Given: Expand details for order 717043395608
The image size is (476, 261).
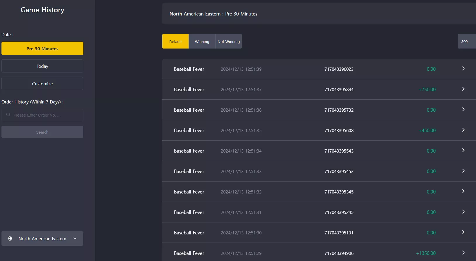Looking at the screenshot, I should tap(463, 130).
